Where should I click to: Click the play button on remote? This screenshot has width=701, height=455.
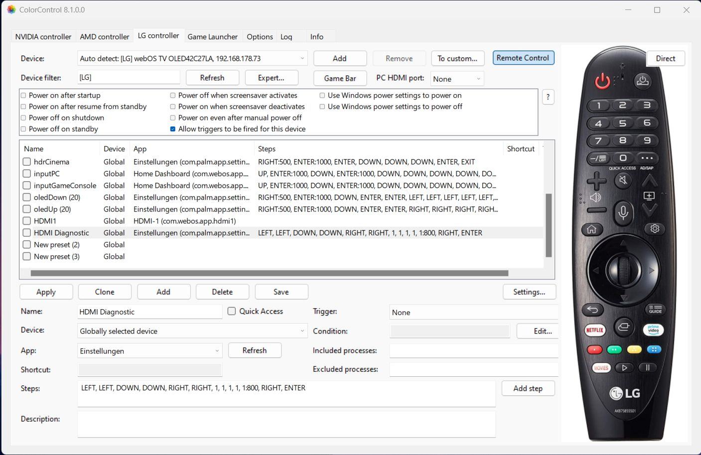click(624, 368)
